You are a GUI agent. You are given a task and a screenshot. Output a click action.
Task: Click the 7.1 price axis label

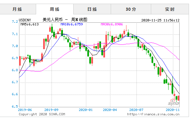coord(15,34)
